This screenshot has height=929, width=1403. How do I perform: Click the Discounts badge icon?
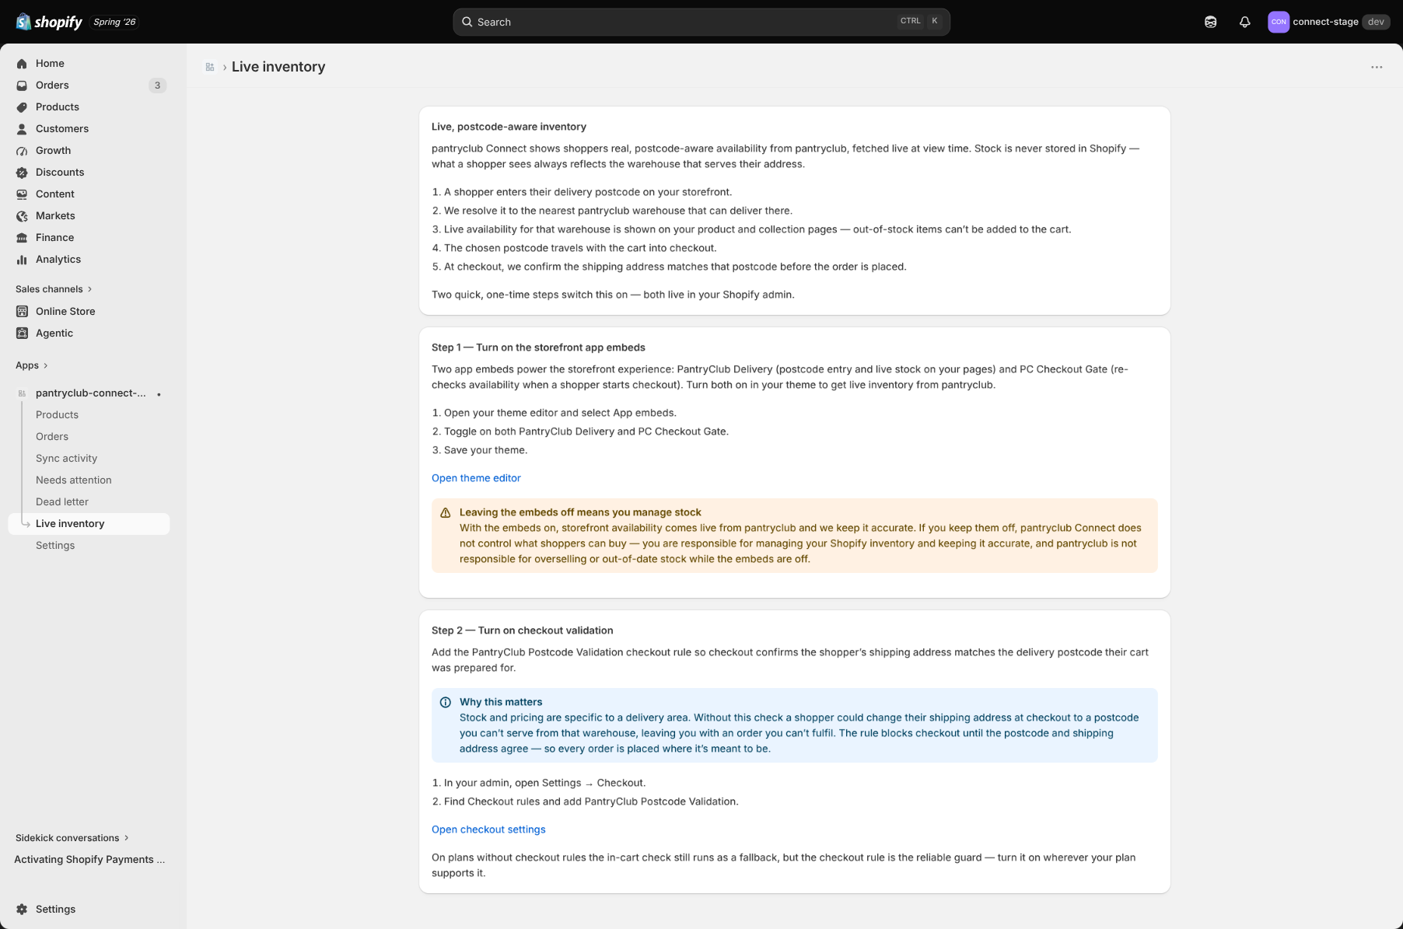point(22,173)
